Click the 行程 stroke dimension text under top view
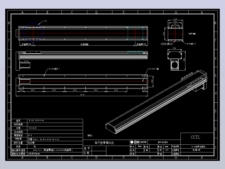 [x=84, y=44]
